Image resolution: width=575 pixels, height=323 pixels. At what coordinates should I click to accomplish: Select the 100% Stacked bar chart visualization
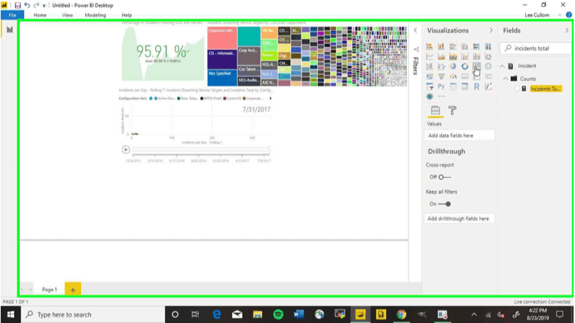point(476,47)
